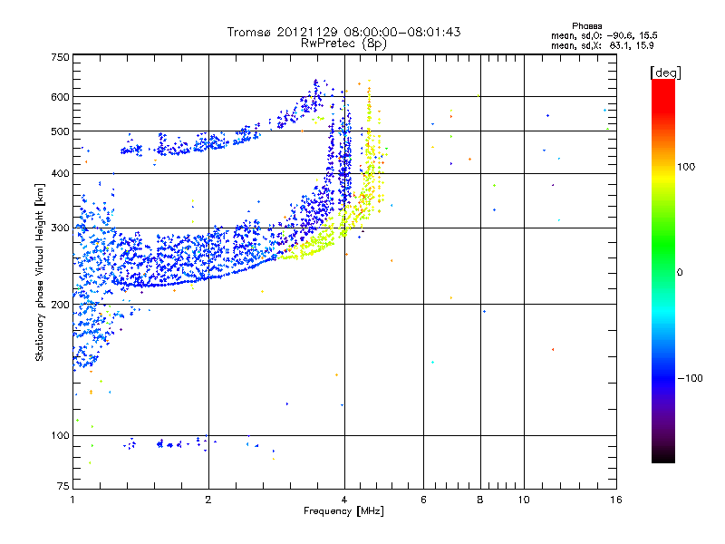Click the "0" colorbar tick label
Screen dimensions: 725x544
point(680,272)
